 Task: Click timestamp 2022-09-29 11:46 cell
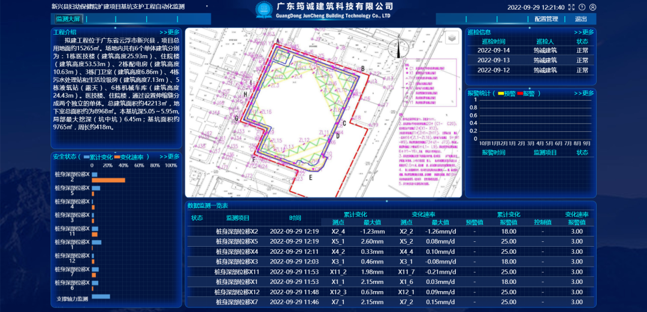click(294, 302)
